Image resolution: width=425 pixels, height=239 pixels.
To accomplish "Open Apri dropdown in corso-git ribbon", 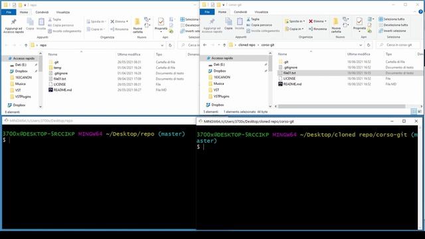I will click(371, 19).
